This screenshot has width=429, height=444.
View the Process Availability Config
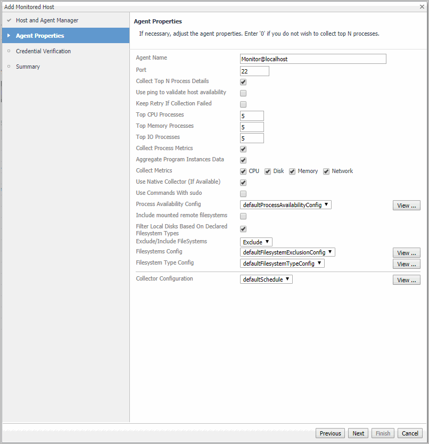click(x=406, y=205)
